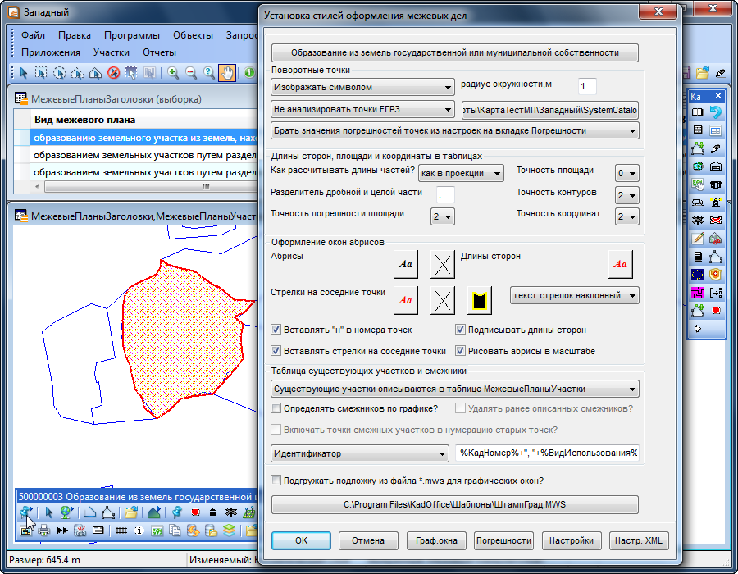This screenshot has height=574, width=738.
Task: Click the zoom in magnifier icon
Action: point(173,72)
